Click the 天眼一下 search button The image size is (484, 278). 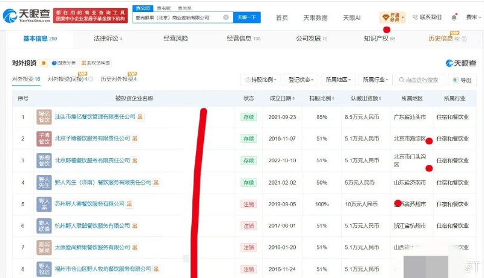tap(247, 17)
